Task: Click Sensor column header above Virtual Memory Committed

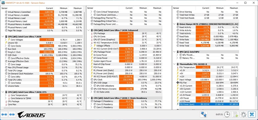Action: (20, 8)
